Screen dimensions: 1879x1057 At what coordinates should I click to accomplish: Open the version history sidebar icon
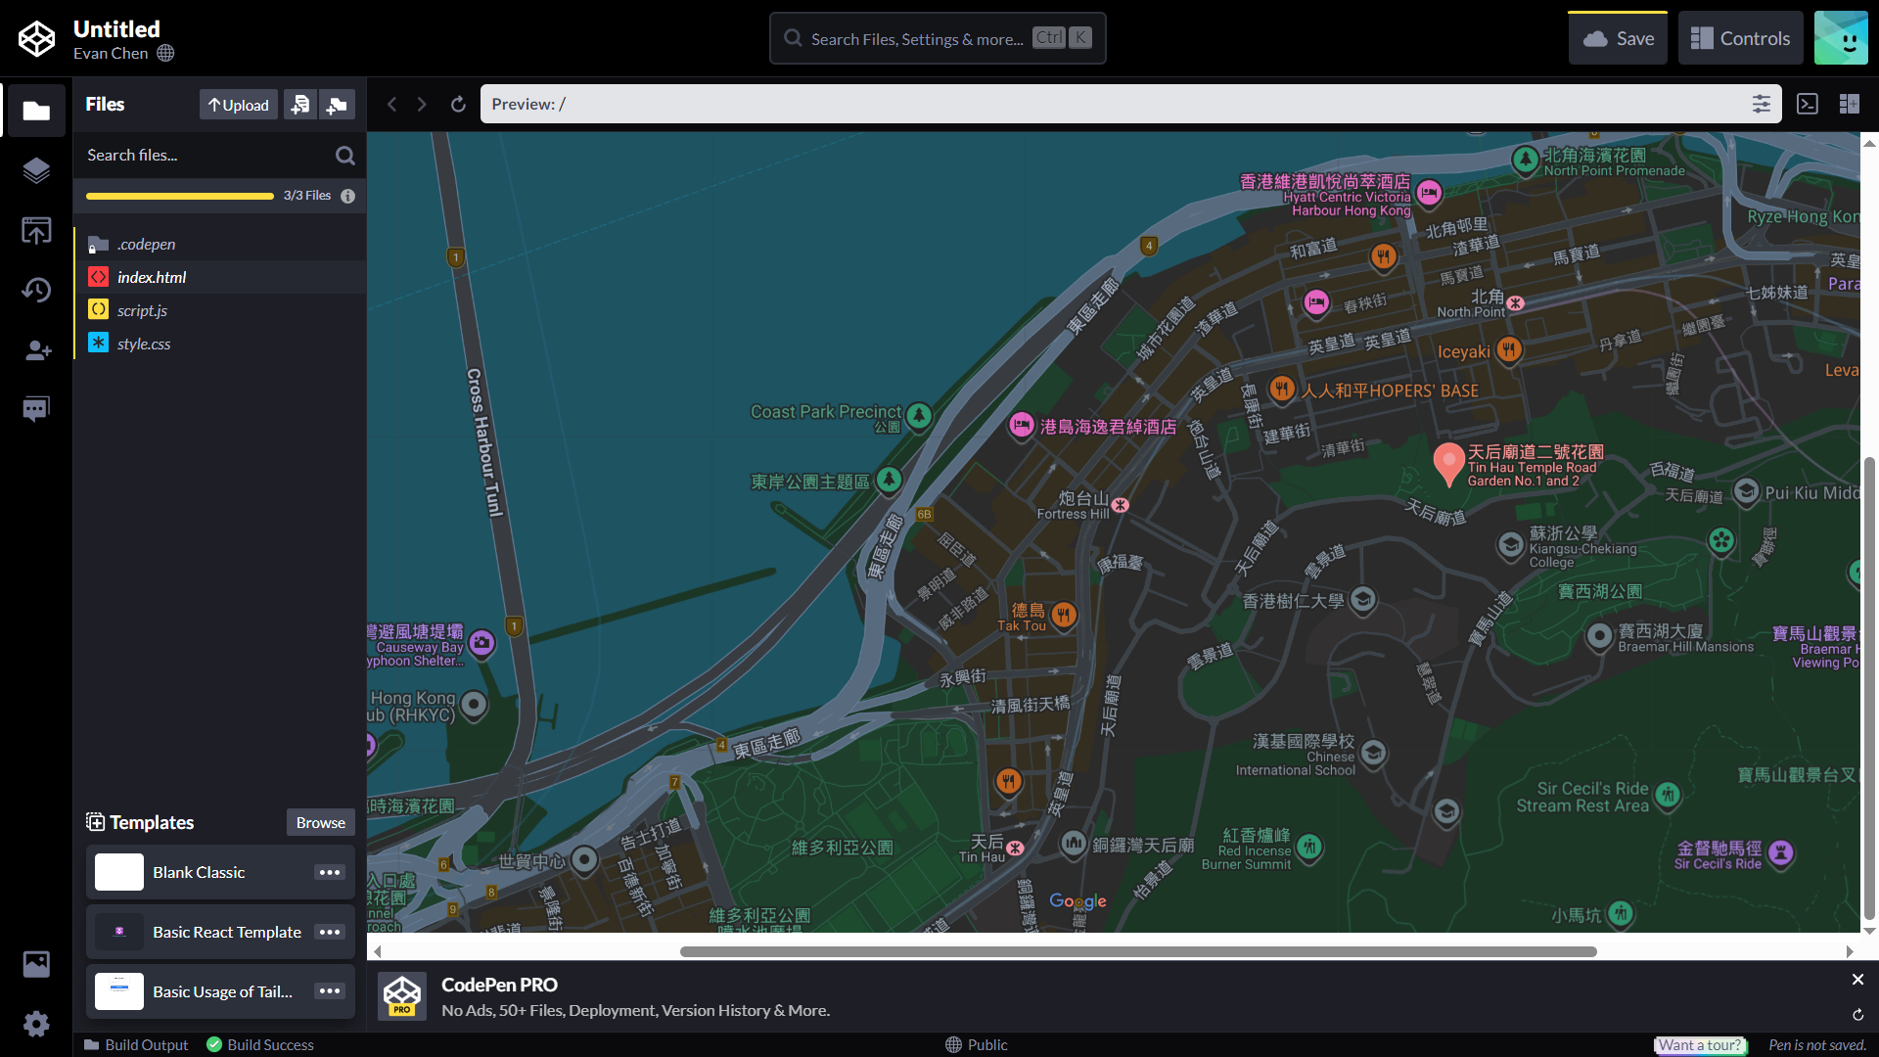[x=36, y=290]
